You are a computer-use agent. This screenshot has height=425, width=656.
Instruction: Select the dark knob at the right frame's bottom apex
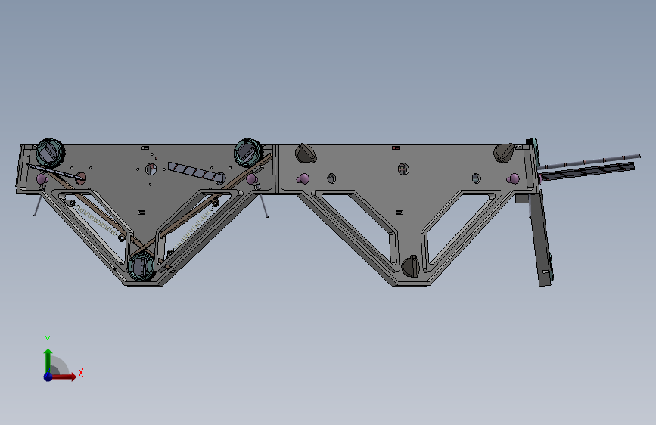410,266
